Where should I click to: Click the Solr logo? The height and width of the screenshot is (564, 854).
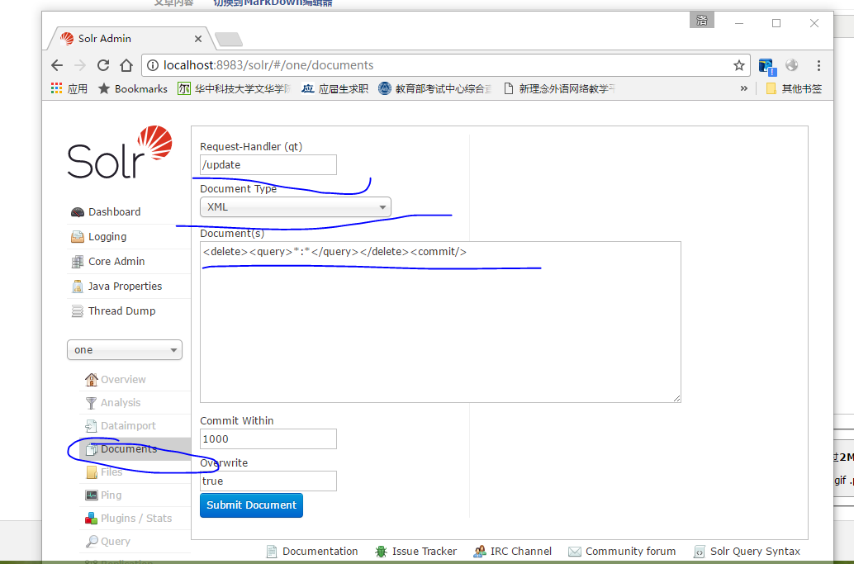120,152
